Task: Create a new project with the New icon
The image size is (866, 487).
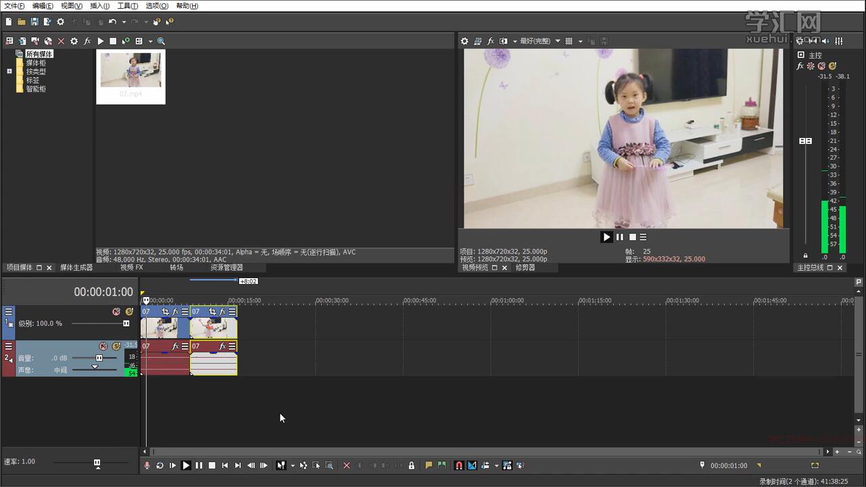Action: (x=9, y=22)
